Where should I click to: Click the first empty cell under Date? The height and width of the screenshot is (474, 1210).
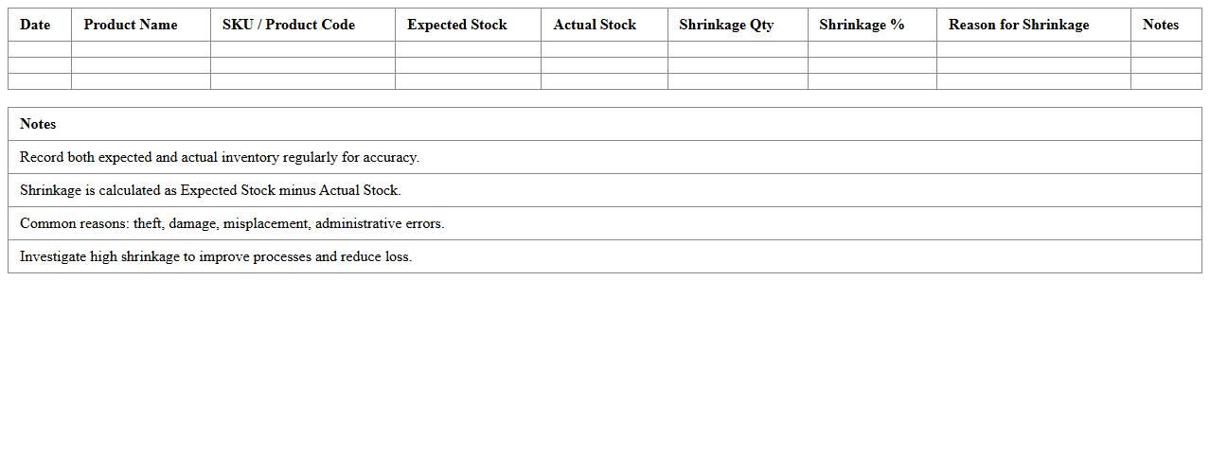tap(40, 49)
